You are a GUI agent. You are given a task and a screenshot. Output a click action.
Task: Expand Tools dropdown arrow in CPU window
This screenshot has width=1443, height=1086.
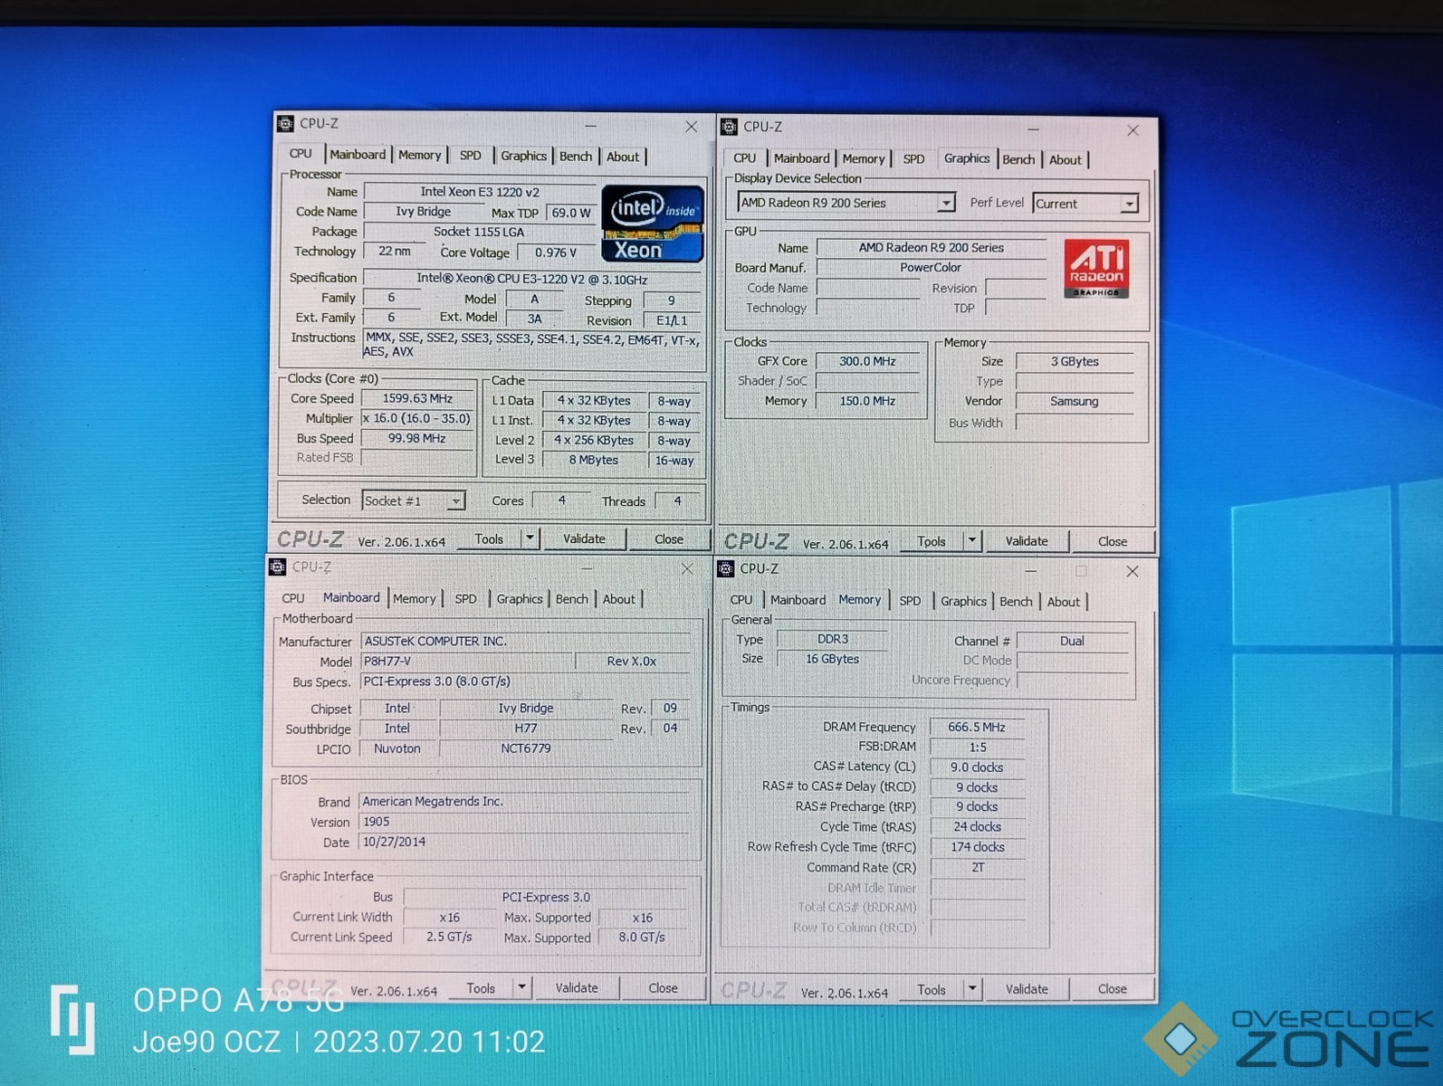[x=530, y=538]
